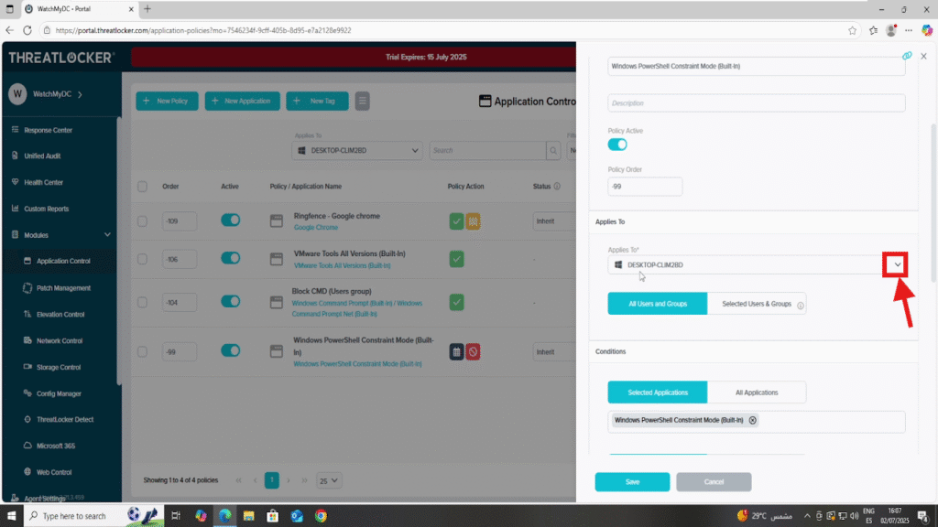This screenshot has width=938, height=527.
Task: Expand the WatchMyDC organization chevron
Action: point(81,94)
